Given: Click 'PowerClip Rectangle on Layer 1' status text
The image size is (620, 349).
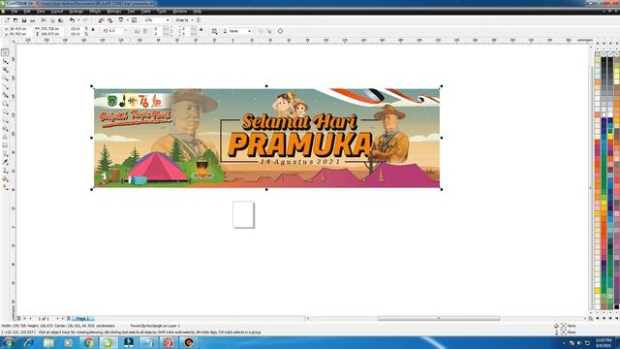Looking at the screenshot, I should pos(155,326).
